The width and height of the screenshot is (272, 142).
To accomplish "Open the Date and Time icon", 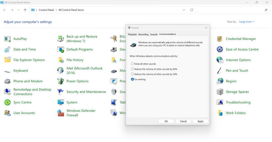I will point(8,49).
